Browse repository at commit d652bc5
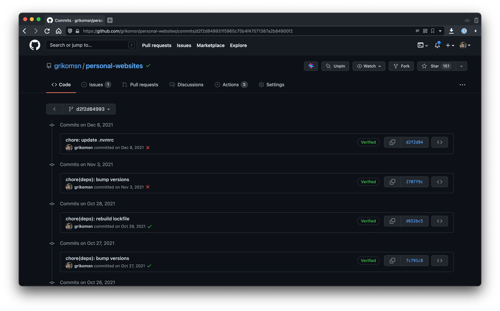Screen dimensions: 500x311 [x=440, y=221]
